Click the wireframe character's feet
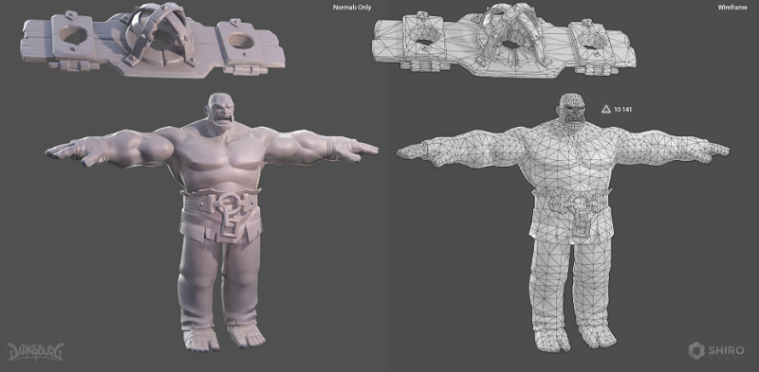The height and width of the screenshot is (372, 759). pyautogui.click(x=575, y=337)
